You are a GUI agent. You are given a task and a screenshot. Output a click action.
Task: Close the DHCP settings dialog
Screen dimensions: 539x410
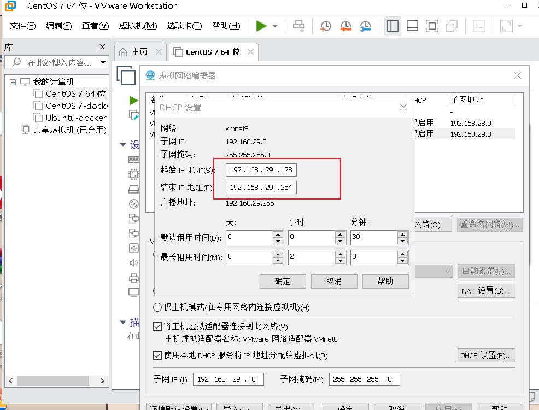point(403,108)
